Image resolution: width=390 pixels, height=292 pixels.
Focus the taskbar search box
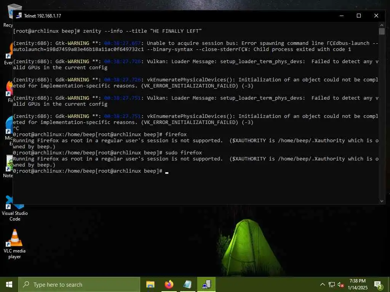click(x=79, y=284)
